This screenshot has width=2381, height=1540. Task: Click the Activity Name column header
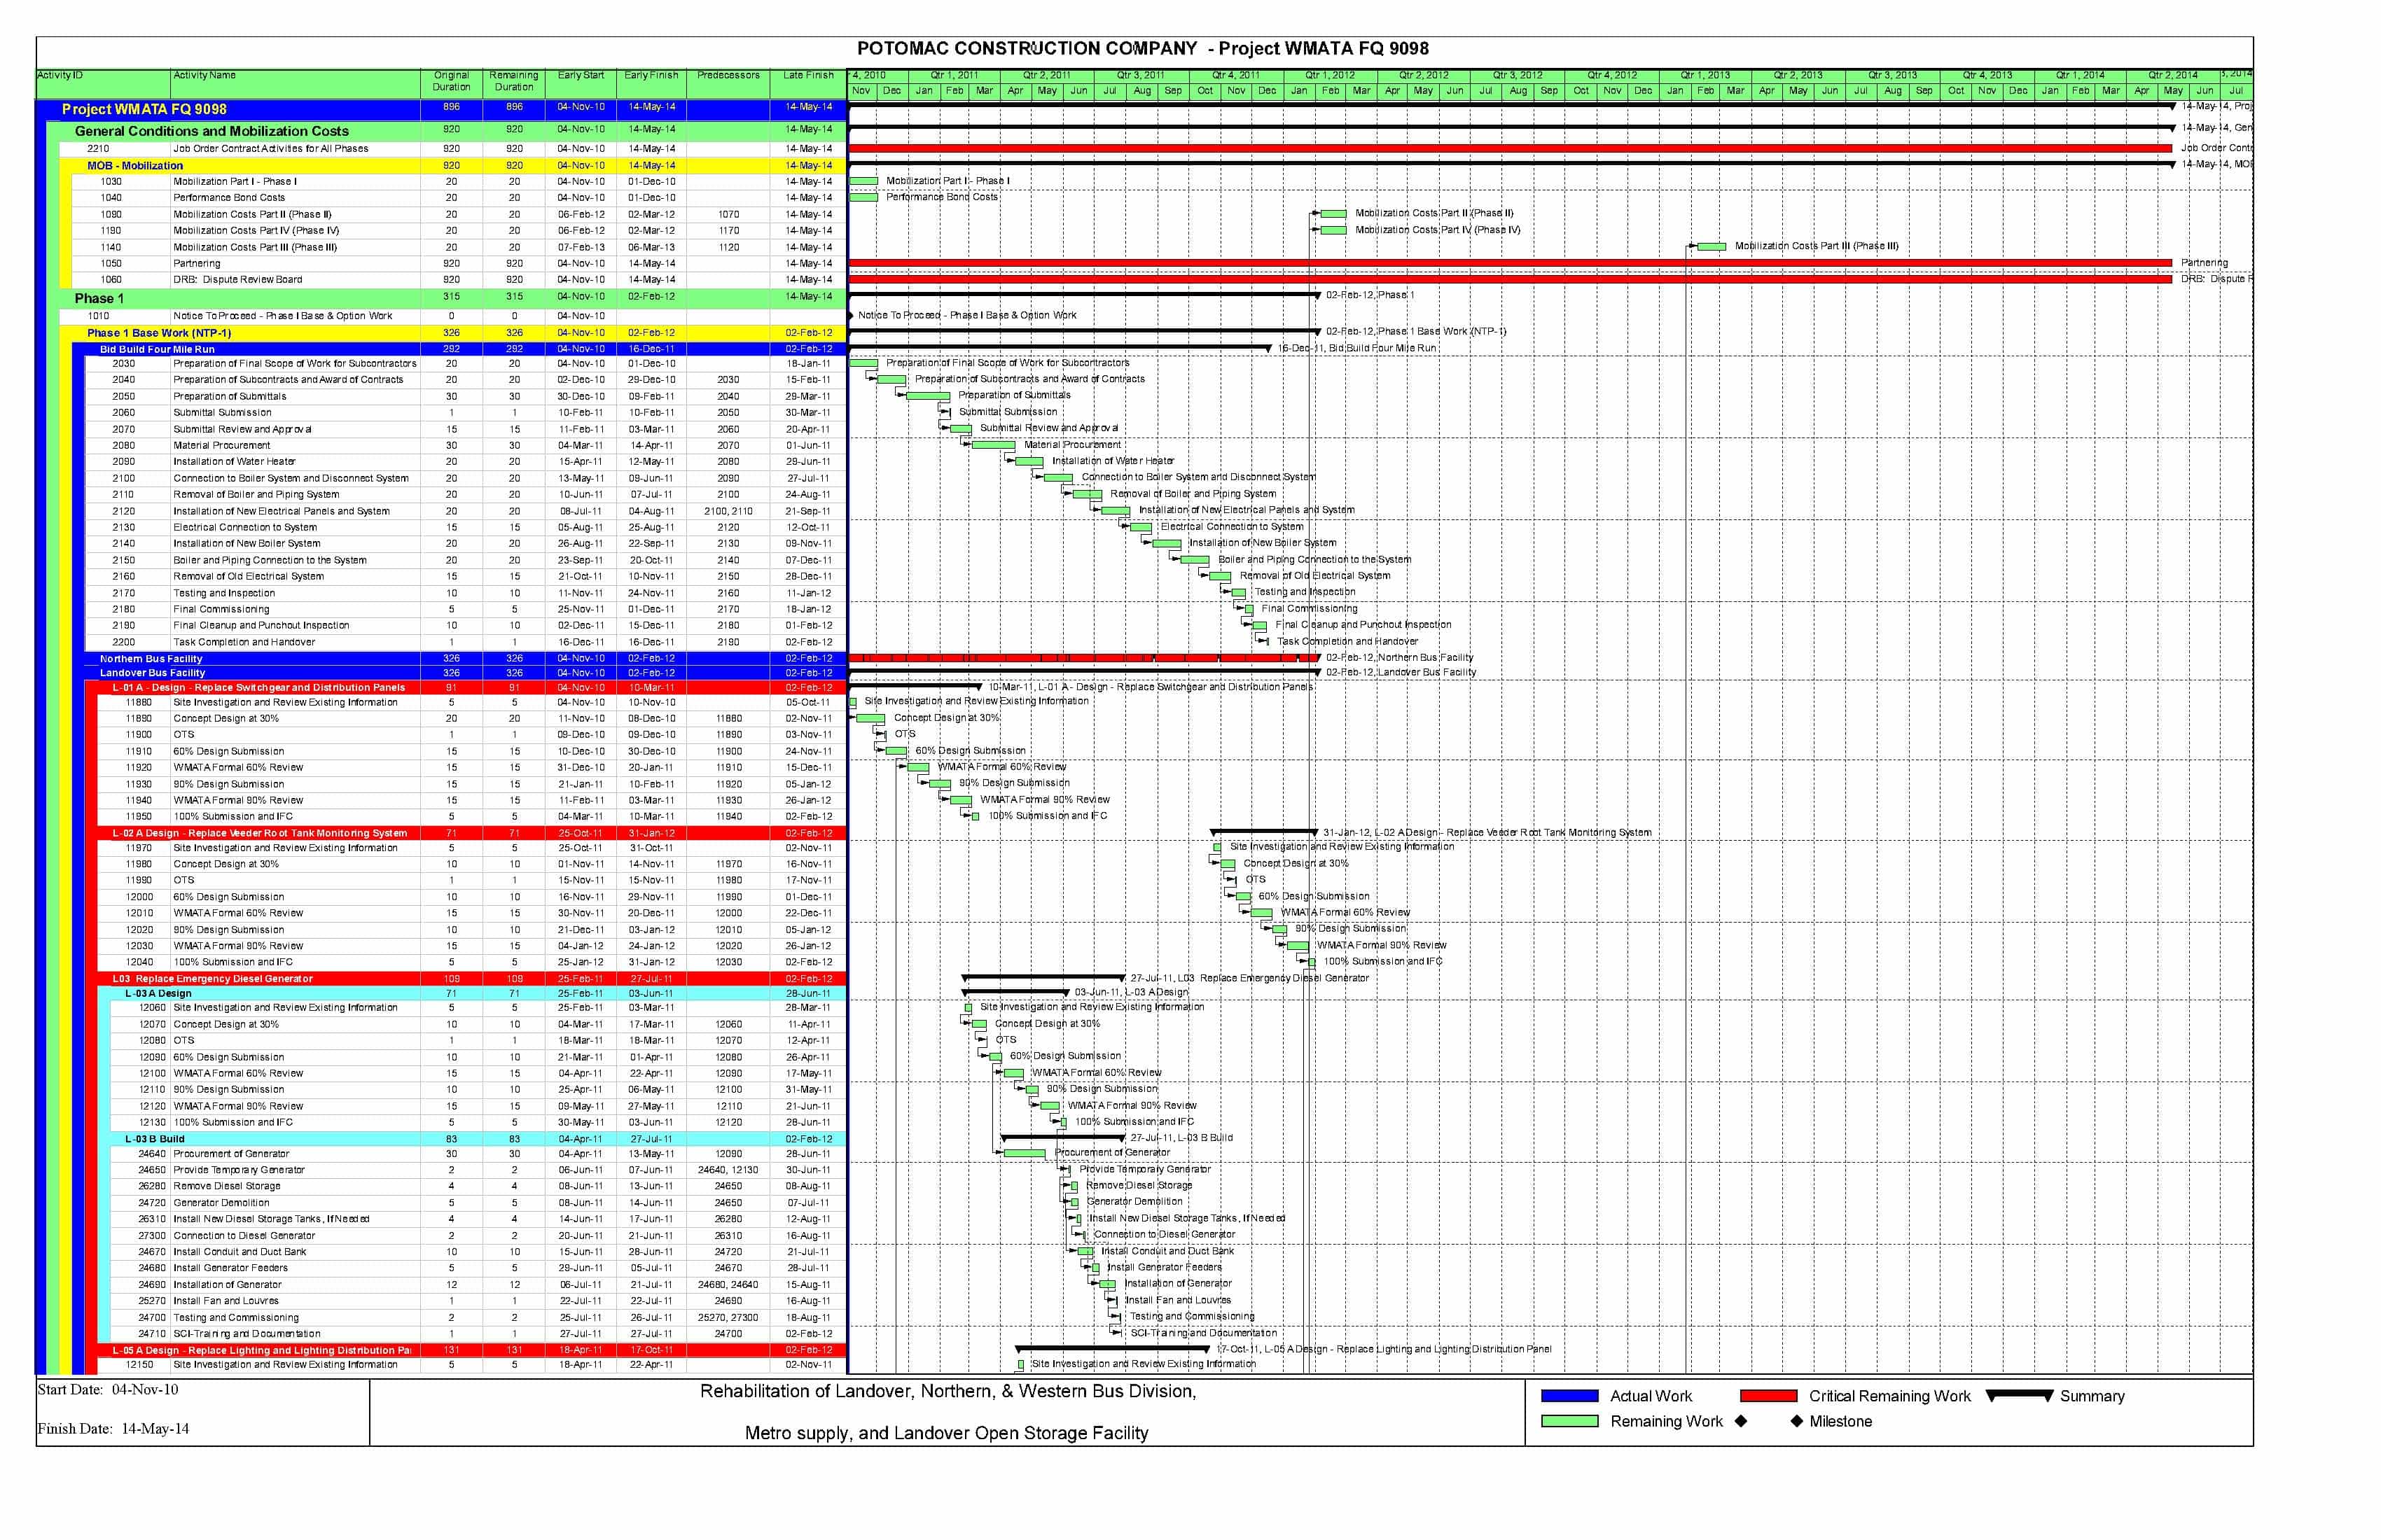(295, 83)
